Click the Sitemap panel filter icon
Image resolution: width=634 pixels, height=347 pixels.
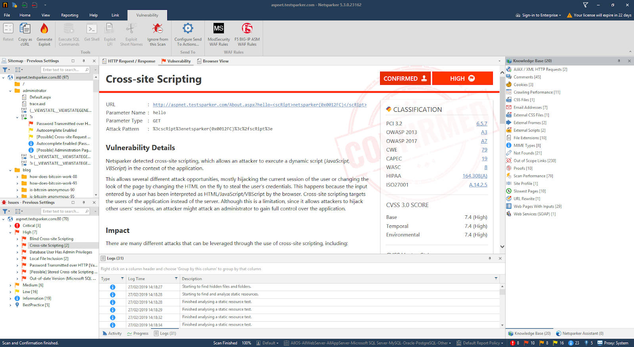coord(5,70)
